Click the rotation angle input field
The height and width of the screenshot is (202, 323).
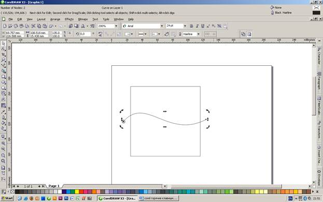click(85, 34)
